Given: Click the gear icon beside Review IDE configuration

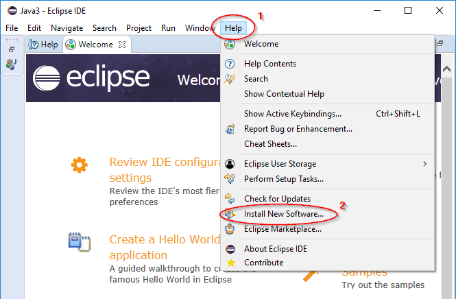Looking at the screenshot, I should click(80, 165).
